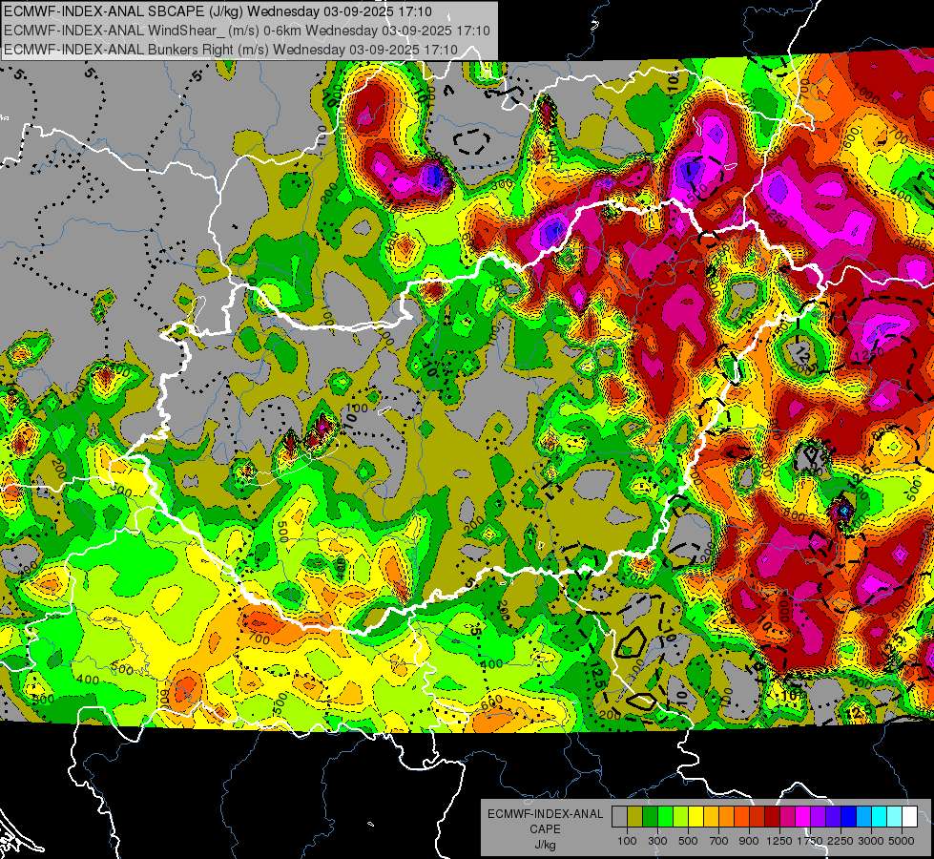Choose the amber swatch left of 700
This screenshot has width=934, height=859.
tap(711, 817)
